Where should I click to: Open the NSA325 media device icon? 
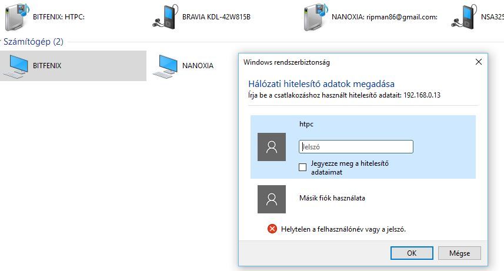coord(464,17)
